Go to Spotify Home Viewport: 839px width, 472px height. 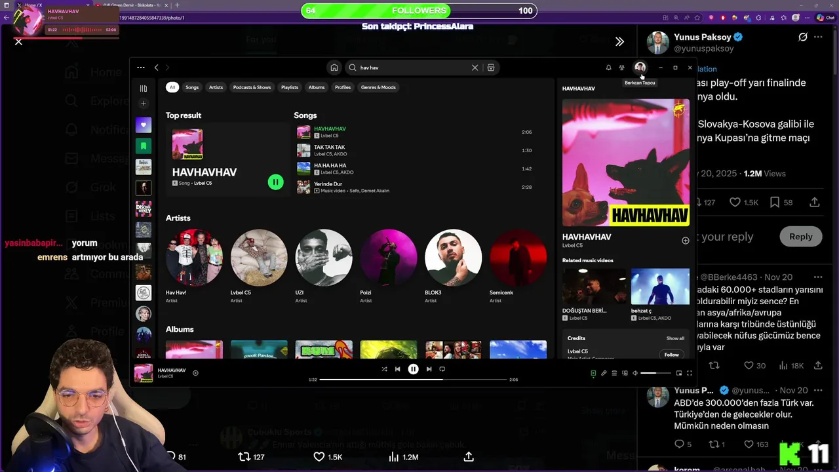point(334,68)
